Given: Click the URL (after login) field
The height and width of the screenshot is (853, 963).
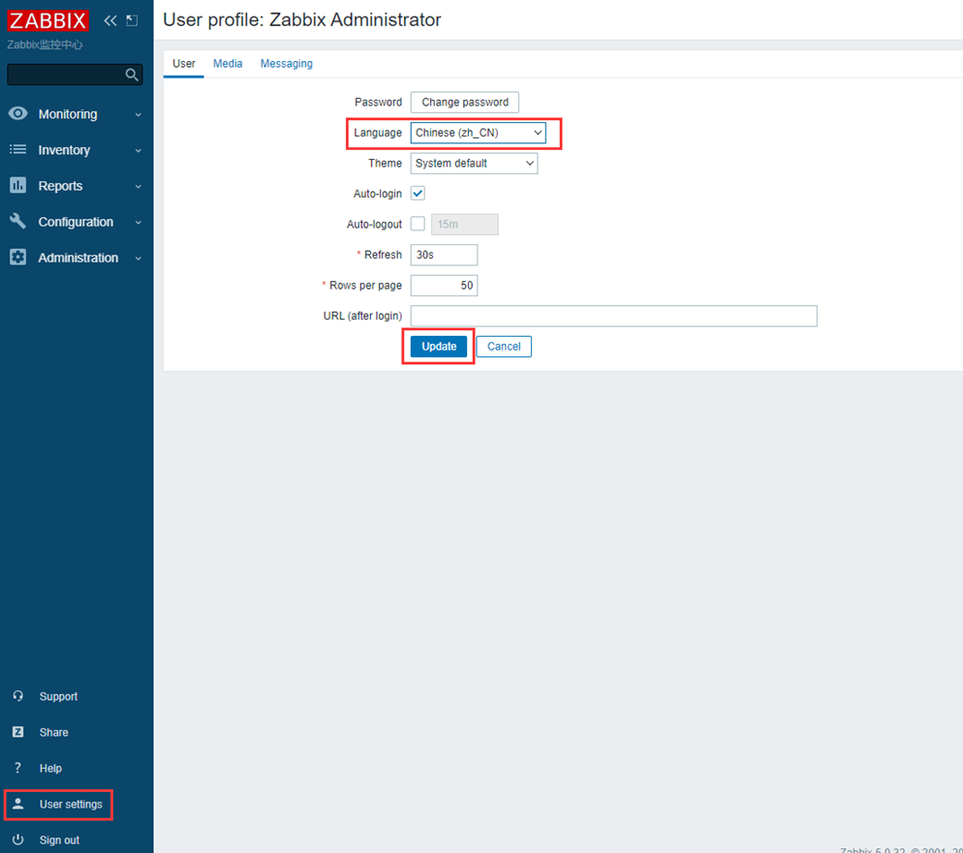Looking at the screenshot, I should pyautogui.click(x=614, y=316).
